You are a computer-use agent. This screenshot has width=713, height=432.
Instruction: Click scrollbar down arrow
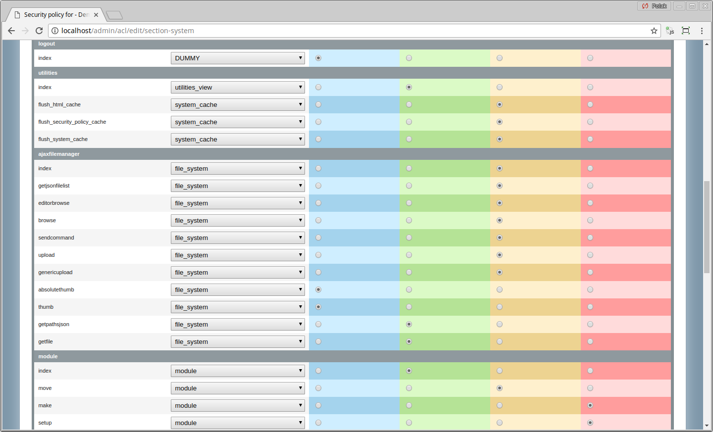[707, 426]
